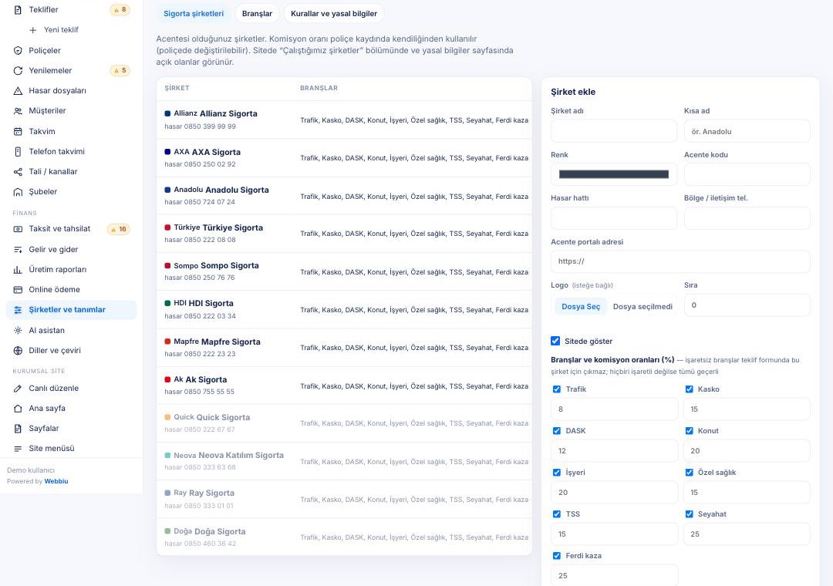Click the plus icon beside Yeni teklif
This screenshot has width=833, height=586.
pos(33,30)
